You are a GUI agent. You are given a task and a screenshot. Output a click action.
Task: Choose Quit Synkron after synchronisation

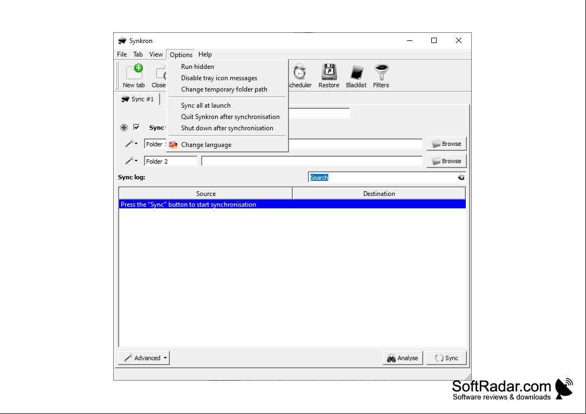(227, 117)
